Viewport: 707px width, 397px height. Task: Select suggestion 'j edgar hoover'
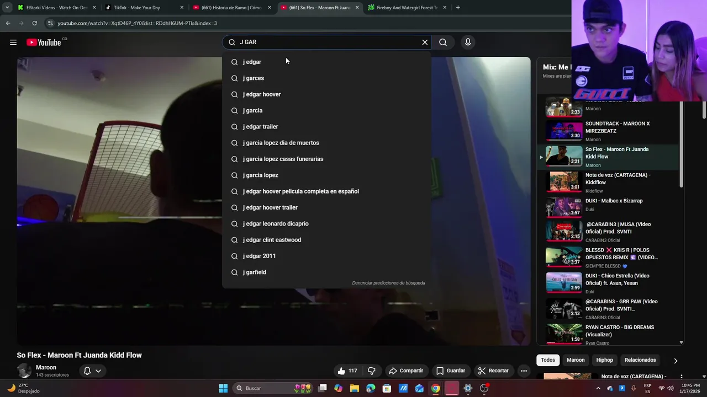click(x=326, y=94)
